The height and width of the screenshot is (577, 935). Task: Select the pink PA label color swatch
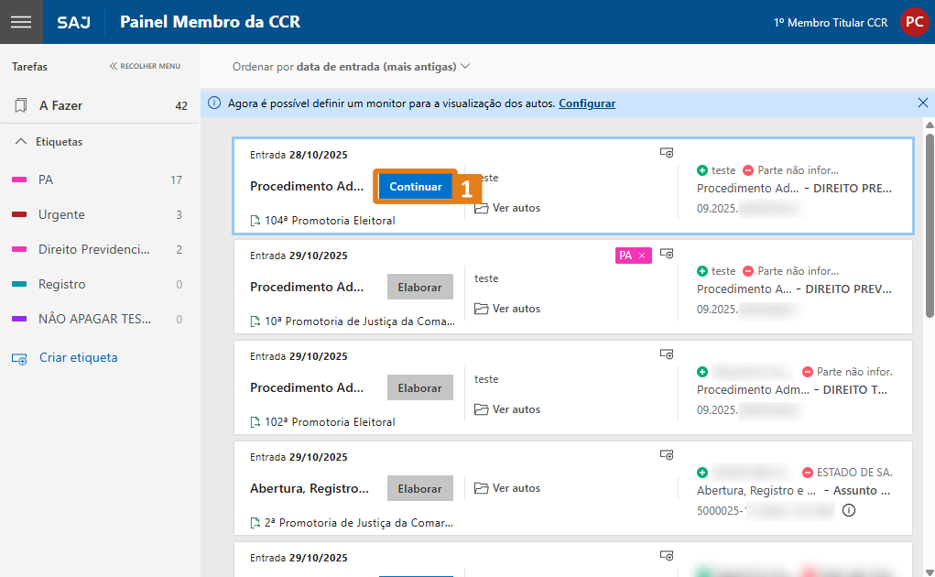tap(19, 180)
